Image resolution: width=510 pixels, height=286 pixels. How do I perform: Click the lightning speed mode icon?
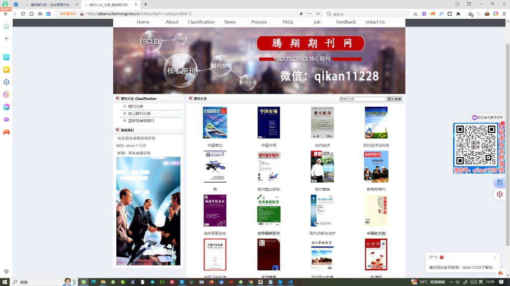[301, 14]
